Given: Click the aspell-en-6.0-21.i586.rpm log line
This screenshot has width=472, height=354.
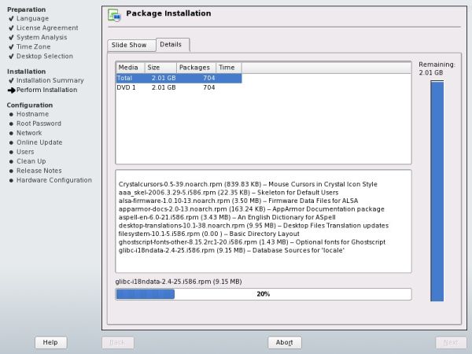Looking at the screenshot, I should point(227,217).
